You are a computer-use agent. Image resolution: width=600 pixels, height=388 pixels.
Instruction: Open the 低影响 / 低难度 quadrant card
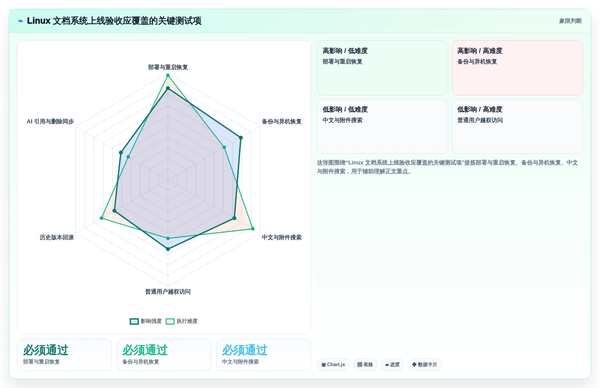pyautogui.click(x=383, y=126)
